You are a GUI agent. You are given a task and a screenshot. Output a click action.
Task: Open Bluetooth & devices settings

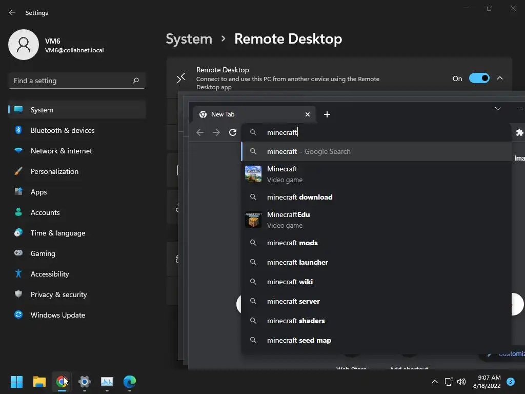point(77,130)
